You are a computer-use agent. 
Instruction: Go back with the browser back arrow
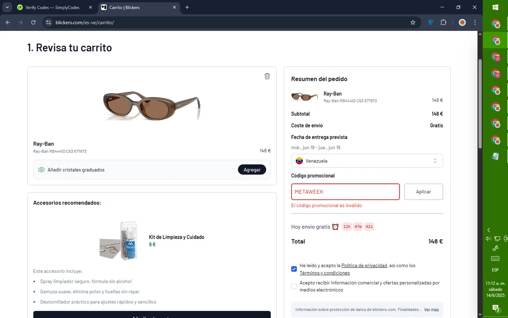8,22
